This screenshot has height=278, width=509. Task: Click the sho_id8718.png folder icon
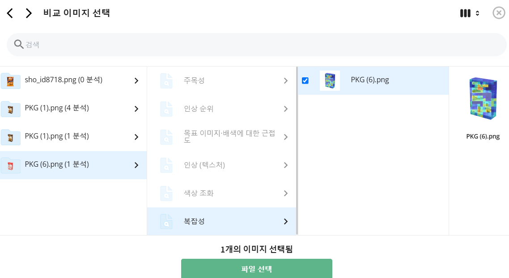click(10, 80)
